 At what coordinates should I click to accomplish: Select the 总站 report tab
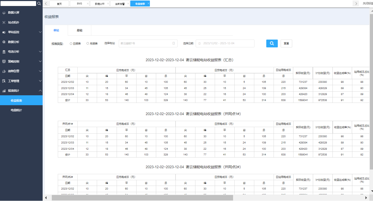80,30
